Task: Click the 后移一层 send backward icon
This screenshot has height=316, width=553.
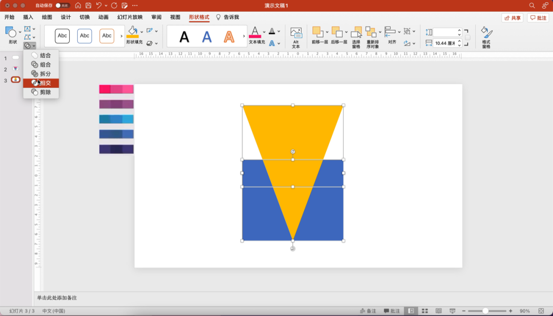Action: pyautogui.click(x=336, y=32)
